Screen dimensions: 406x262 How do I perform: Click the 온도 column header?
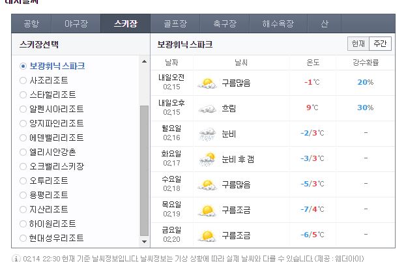[313, 63]
